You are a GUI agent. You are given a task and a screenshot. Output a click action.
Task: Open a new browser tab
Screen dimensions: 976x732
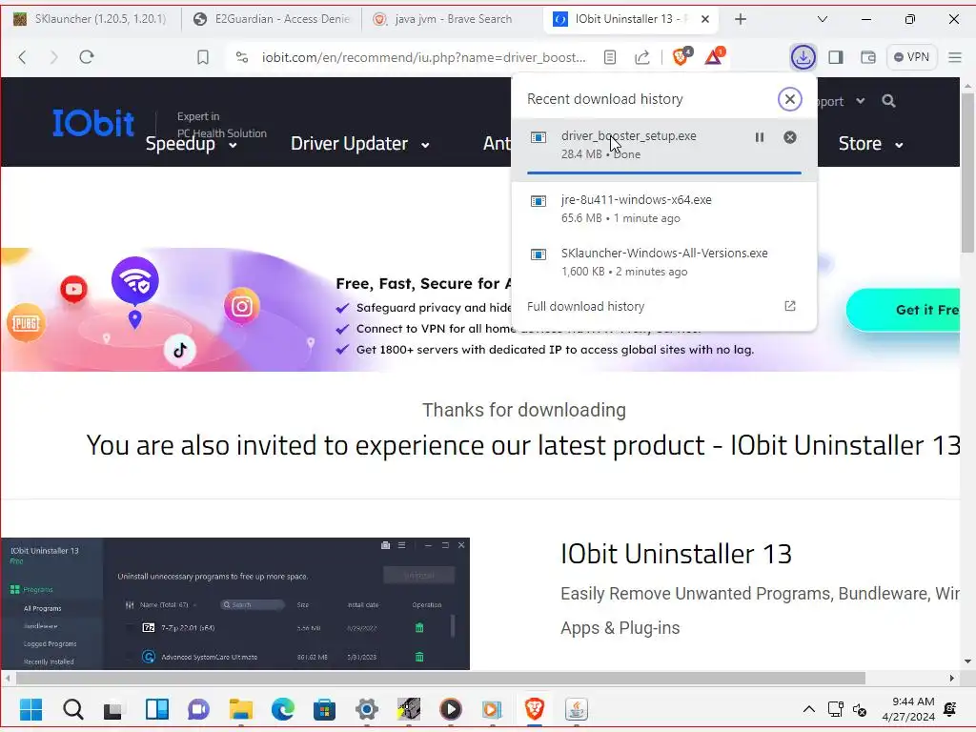pos(740,19)
